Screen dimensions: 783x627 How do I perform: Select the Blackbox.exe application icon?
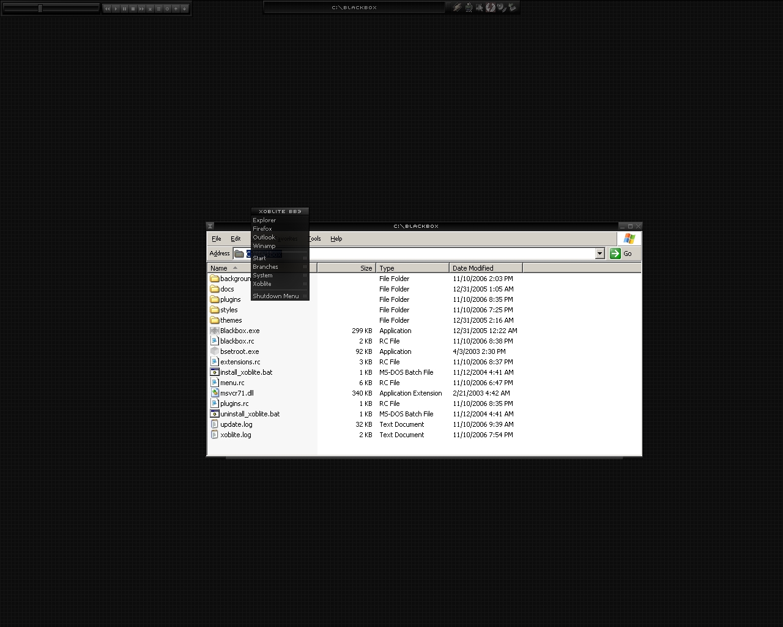215,331
